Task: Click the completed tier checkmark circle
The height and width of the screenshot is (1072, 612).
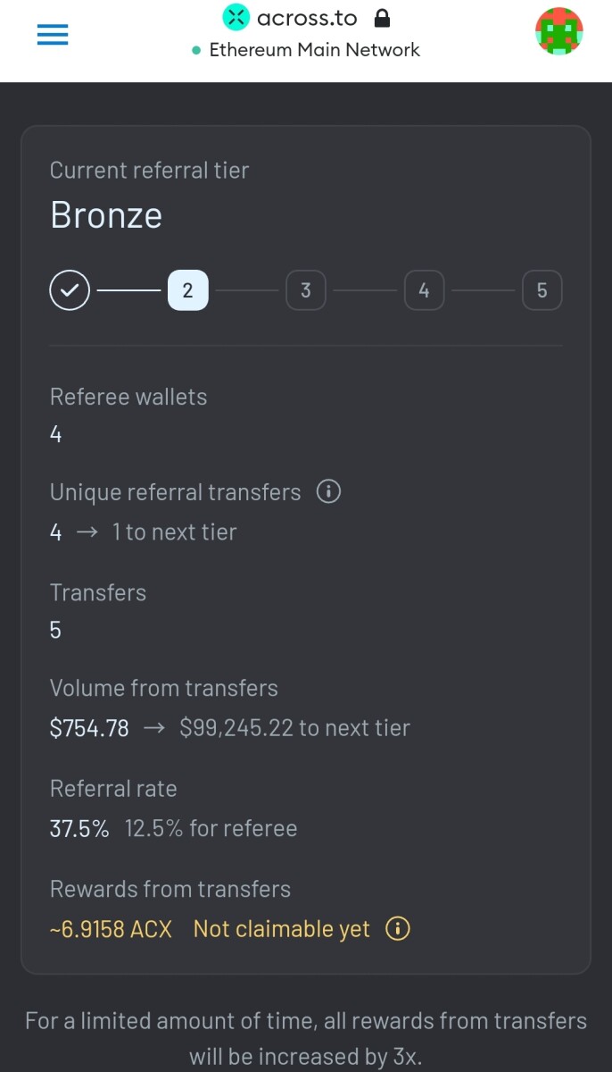Action: (x=70, y=290)
